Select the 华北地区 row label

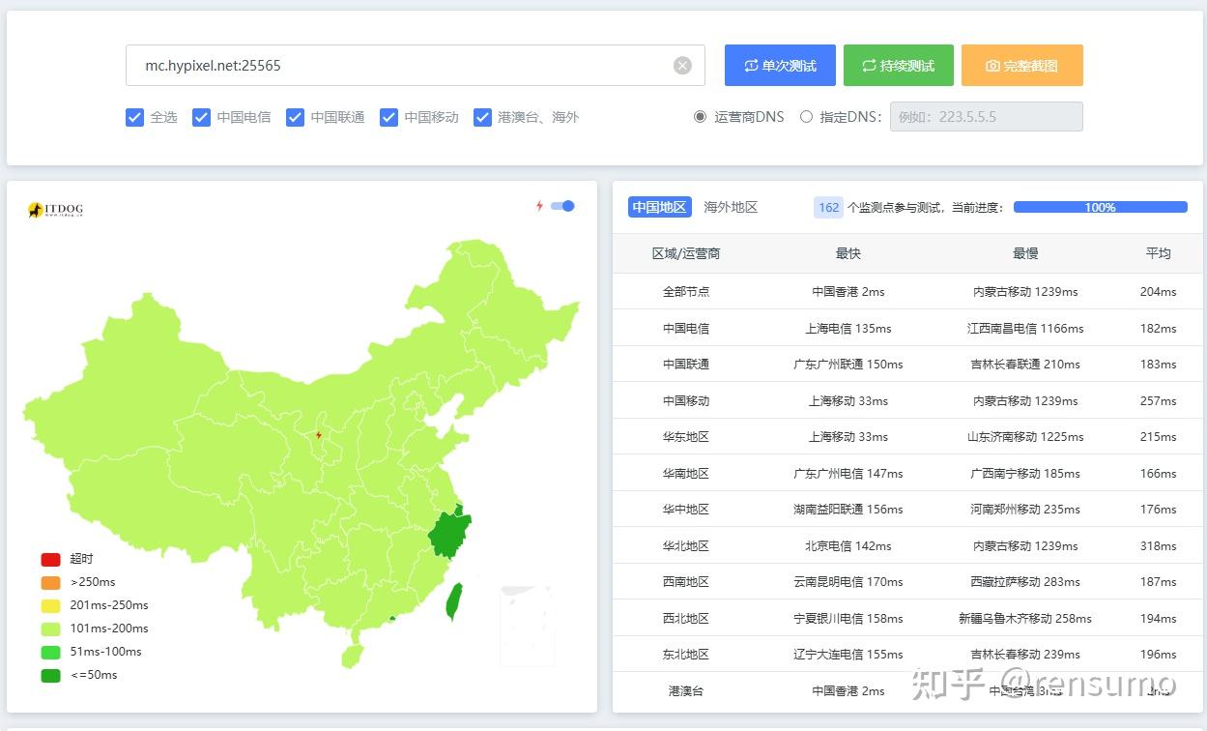[686, 546]
